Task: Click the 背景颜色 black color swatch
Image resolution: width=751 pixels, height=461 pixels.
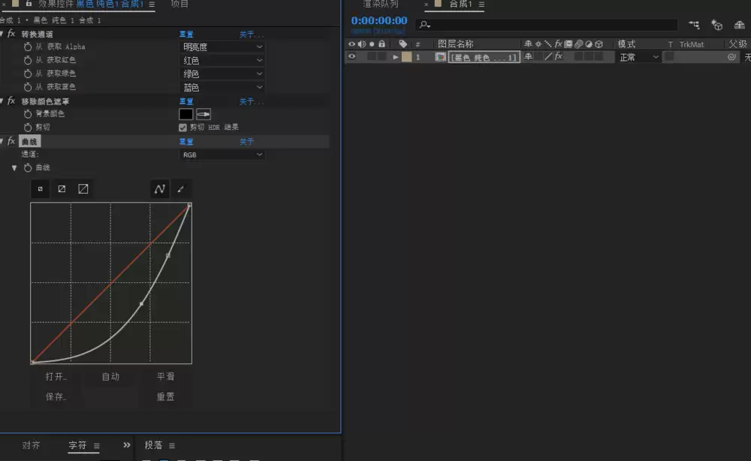Action: point(185,114)
